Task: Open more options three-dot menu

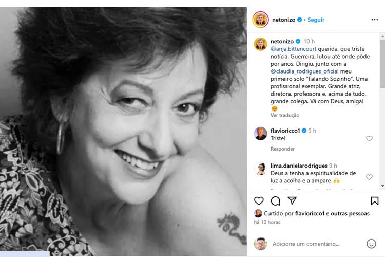Action: pos(375,20)
